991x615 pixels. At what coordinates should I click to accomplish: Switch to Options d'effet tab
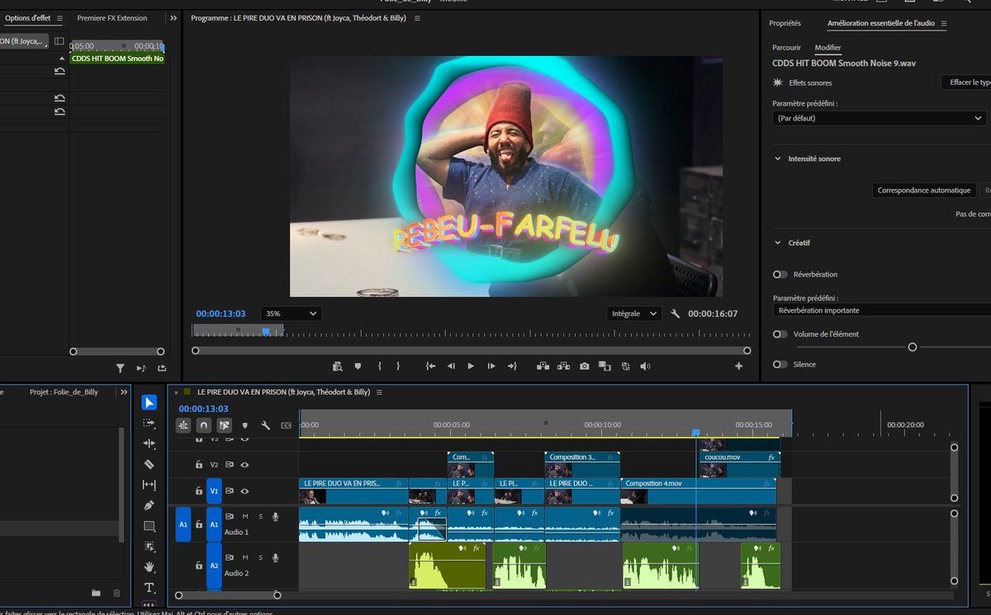pos(27,18)
